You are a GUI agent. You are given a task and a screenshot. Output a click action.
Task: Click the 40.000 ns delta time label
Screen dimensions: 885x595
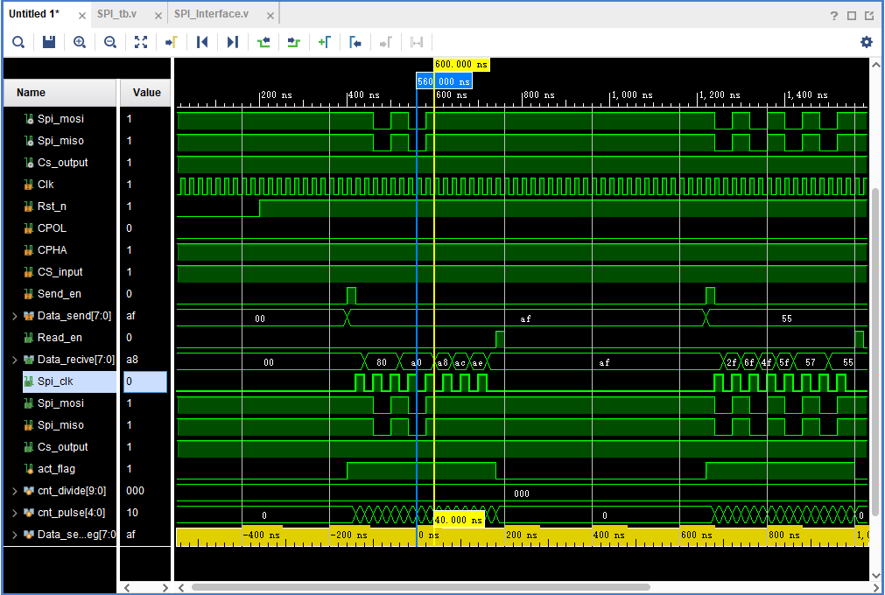[x=459, y=520]
